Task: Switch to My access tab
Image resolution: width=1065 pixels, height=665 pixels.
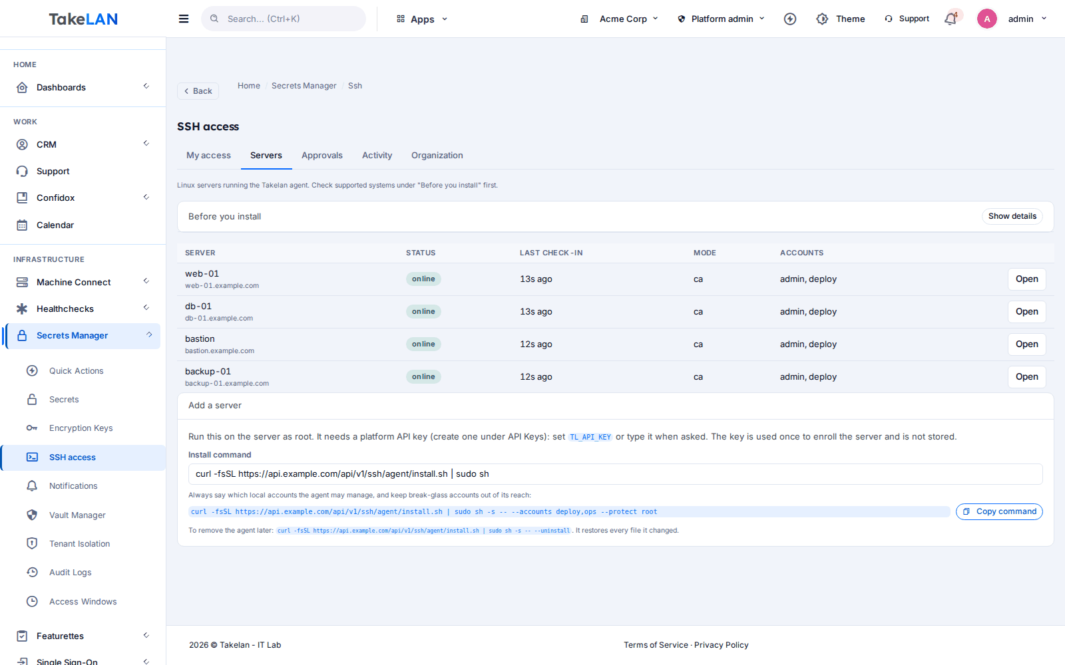Action: point(208,155)
